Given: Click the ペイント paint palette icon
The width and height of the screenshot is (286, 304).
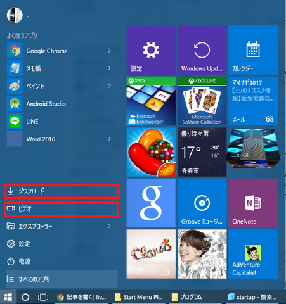Looking at the screenshot, I should point(15,86).
